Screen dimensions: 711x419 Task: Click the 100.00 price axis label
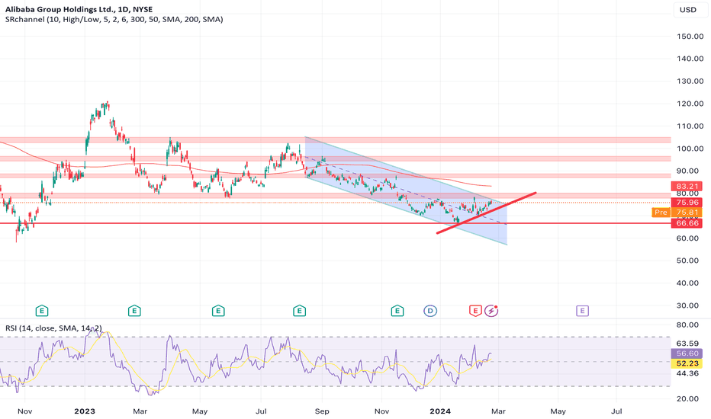click(690, 149)
